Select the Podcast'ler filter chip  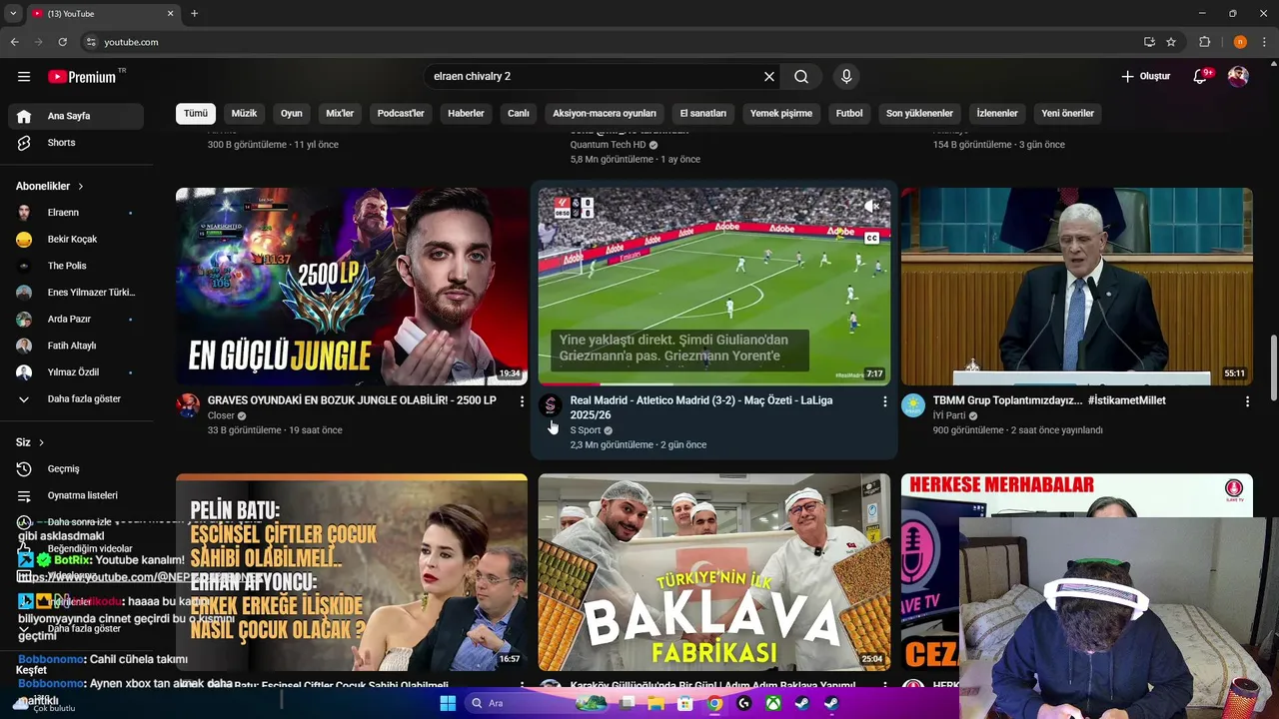click(x=401, y=114)
